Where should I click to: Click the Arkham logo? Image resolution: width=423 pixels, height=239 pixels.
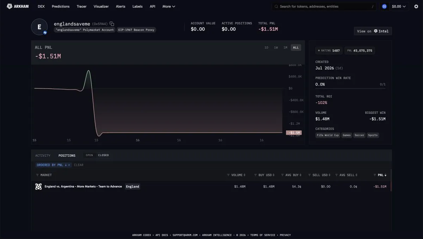pos(18,6)
